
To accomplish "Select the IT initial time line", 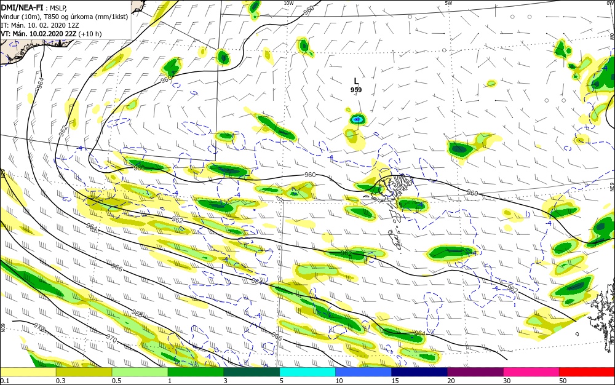I will pos(40,25).
